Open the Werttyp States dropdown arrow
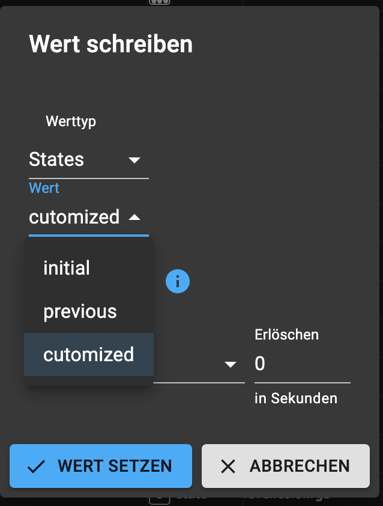The width and height of the screenshot is (383, 506). coord(134,160)
